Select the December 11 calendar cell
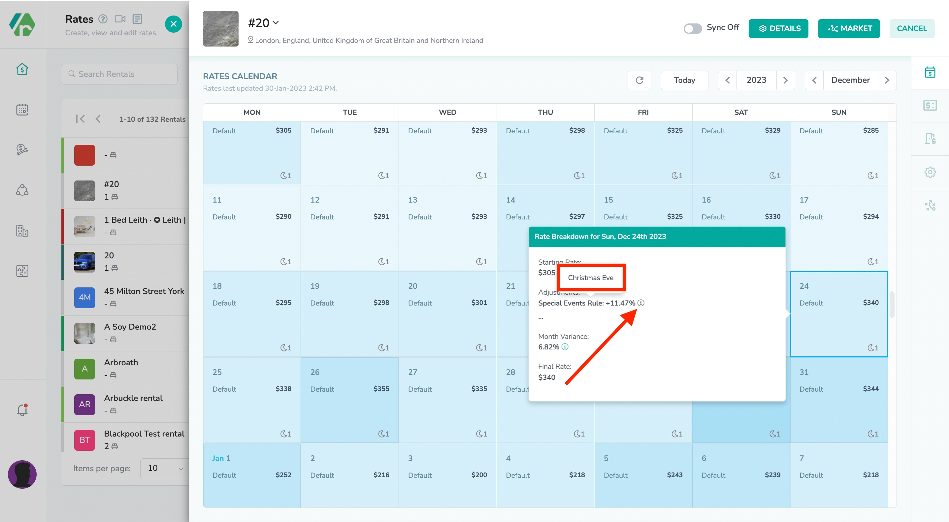 pyautogui.click(x=252, y=228)
